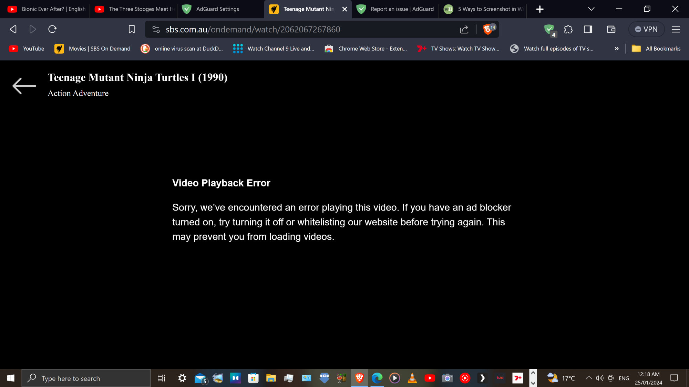The width and height of the screenshot is (689, 387).
Task: Click the Brave Wallet icon
Action: tap(611, 30)
